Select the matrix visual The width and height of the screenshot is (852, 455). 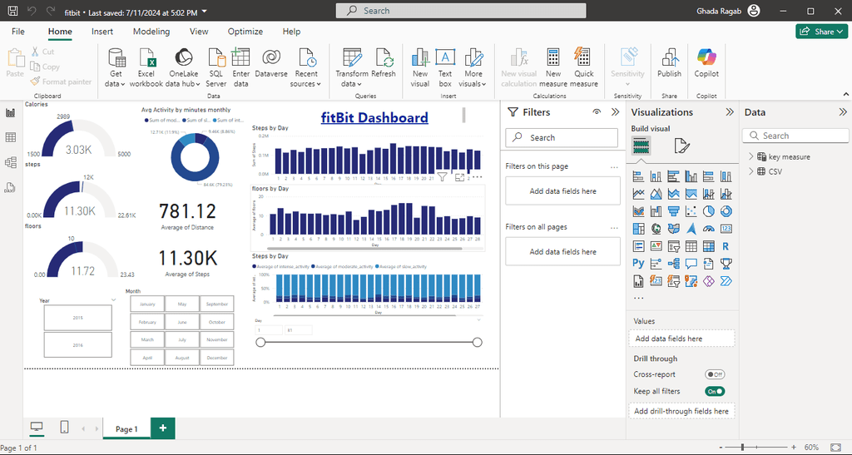(x=708, y=246)
